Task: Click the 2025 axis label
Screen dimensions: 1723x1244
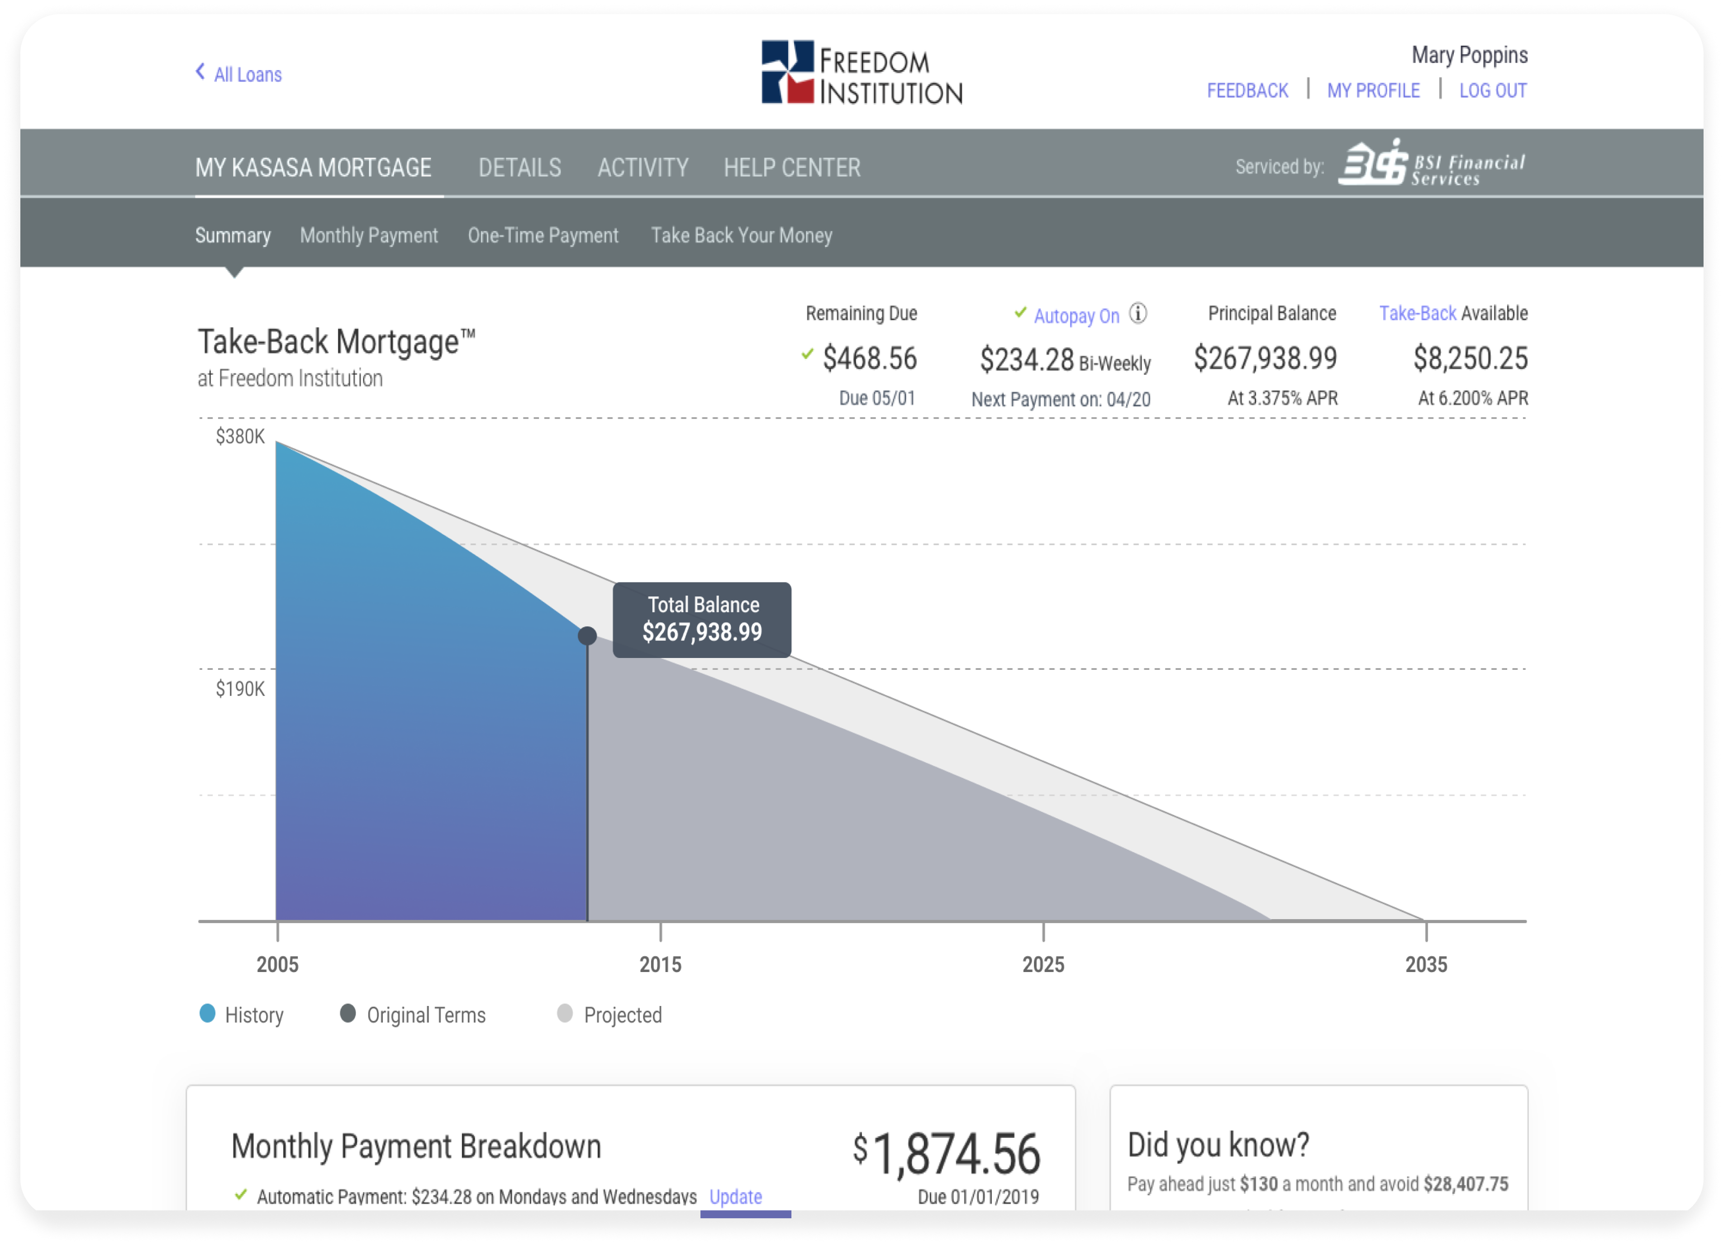Action: tap(1043, 964)
